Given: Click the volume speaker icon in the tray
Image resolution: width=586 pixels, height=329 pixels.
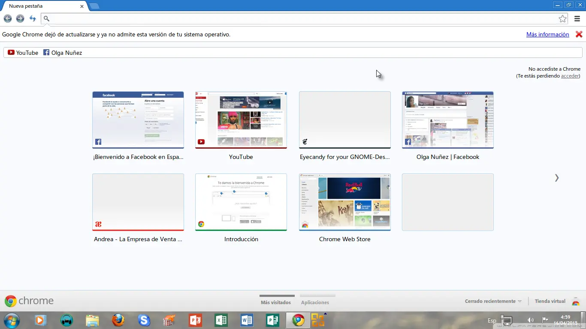Looking at the screenshot, I should tap(531, 320).
